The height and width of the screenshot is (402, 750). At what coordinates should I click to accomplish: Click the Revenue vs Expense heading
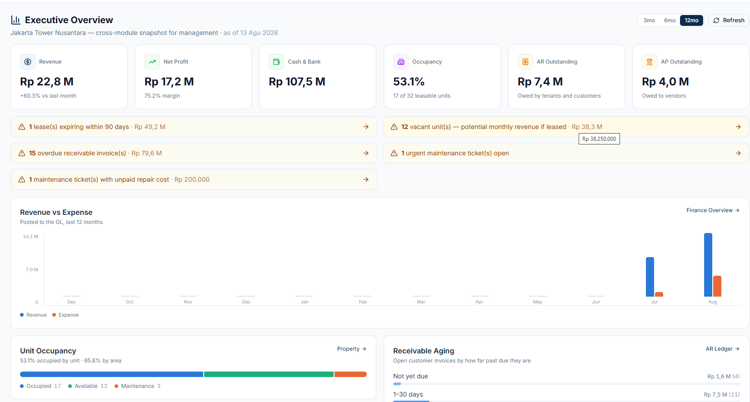56,212
